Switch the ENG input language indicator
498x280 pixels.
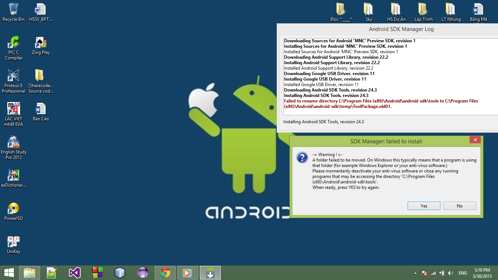pyautogui.click(x=463, y=273)
